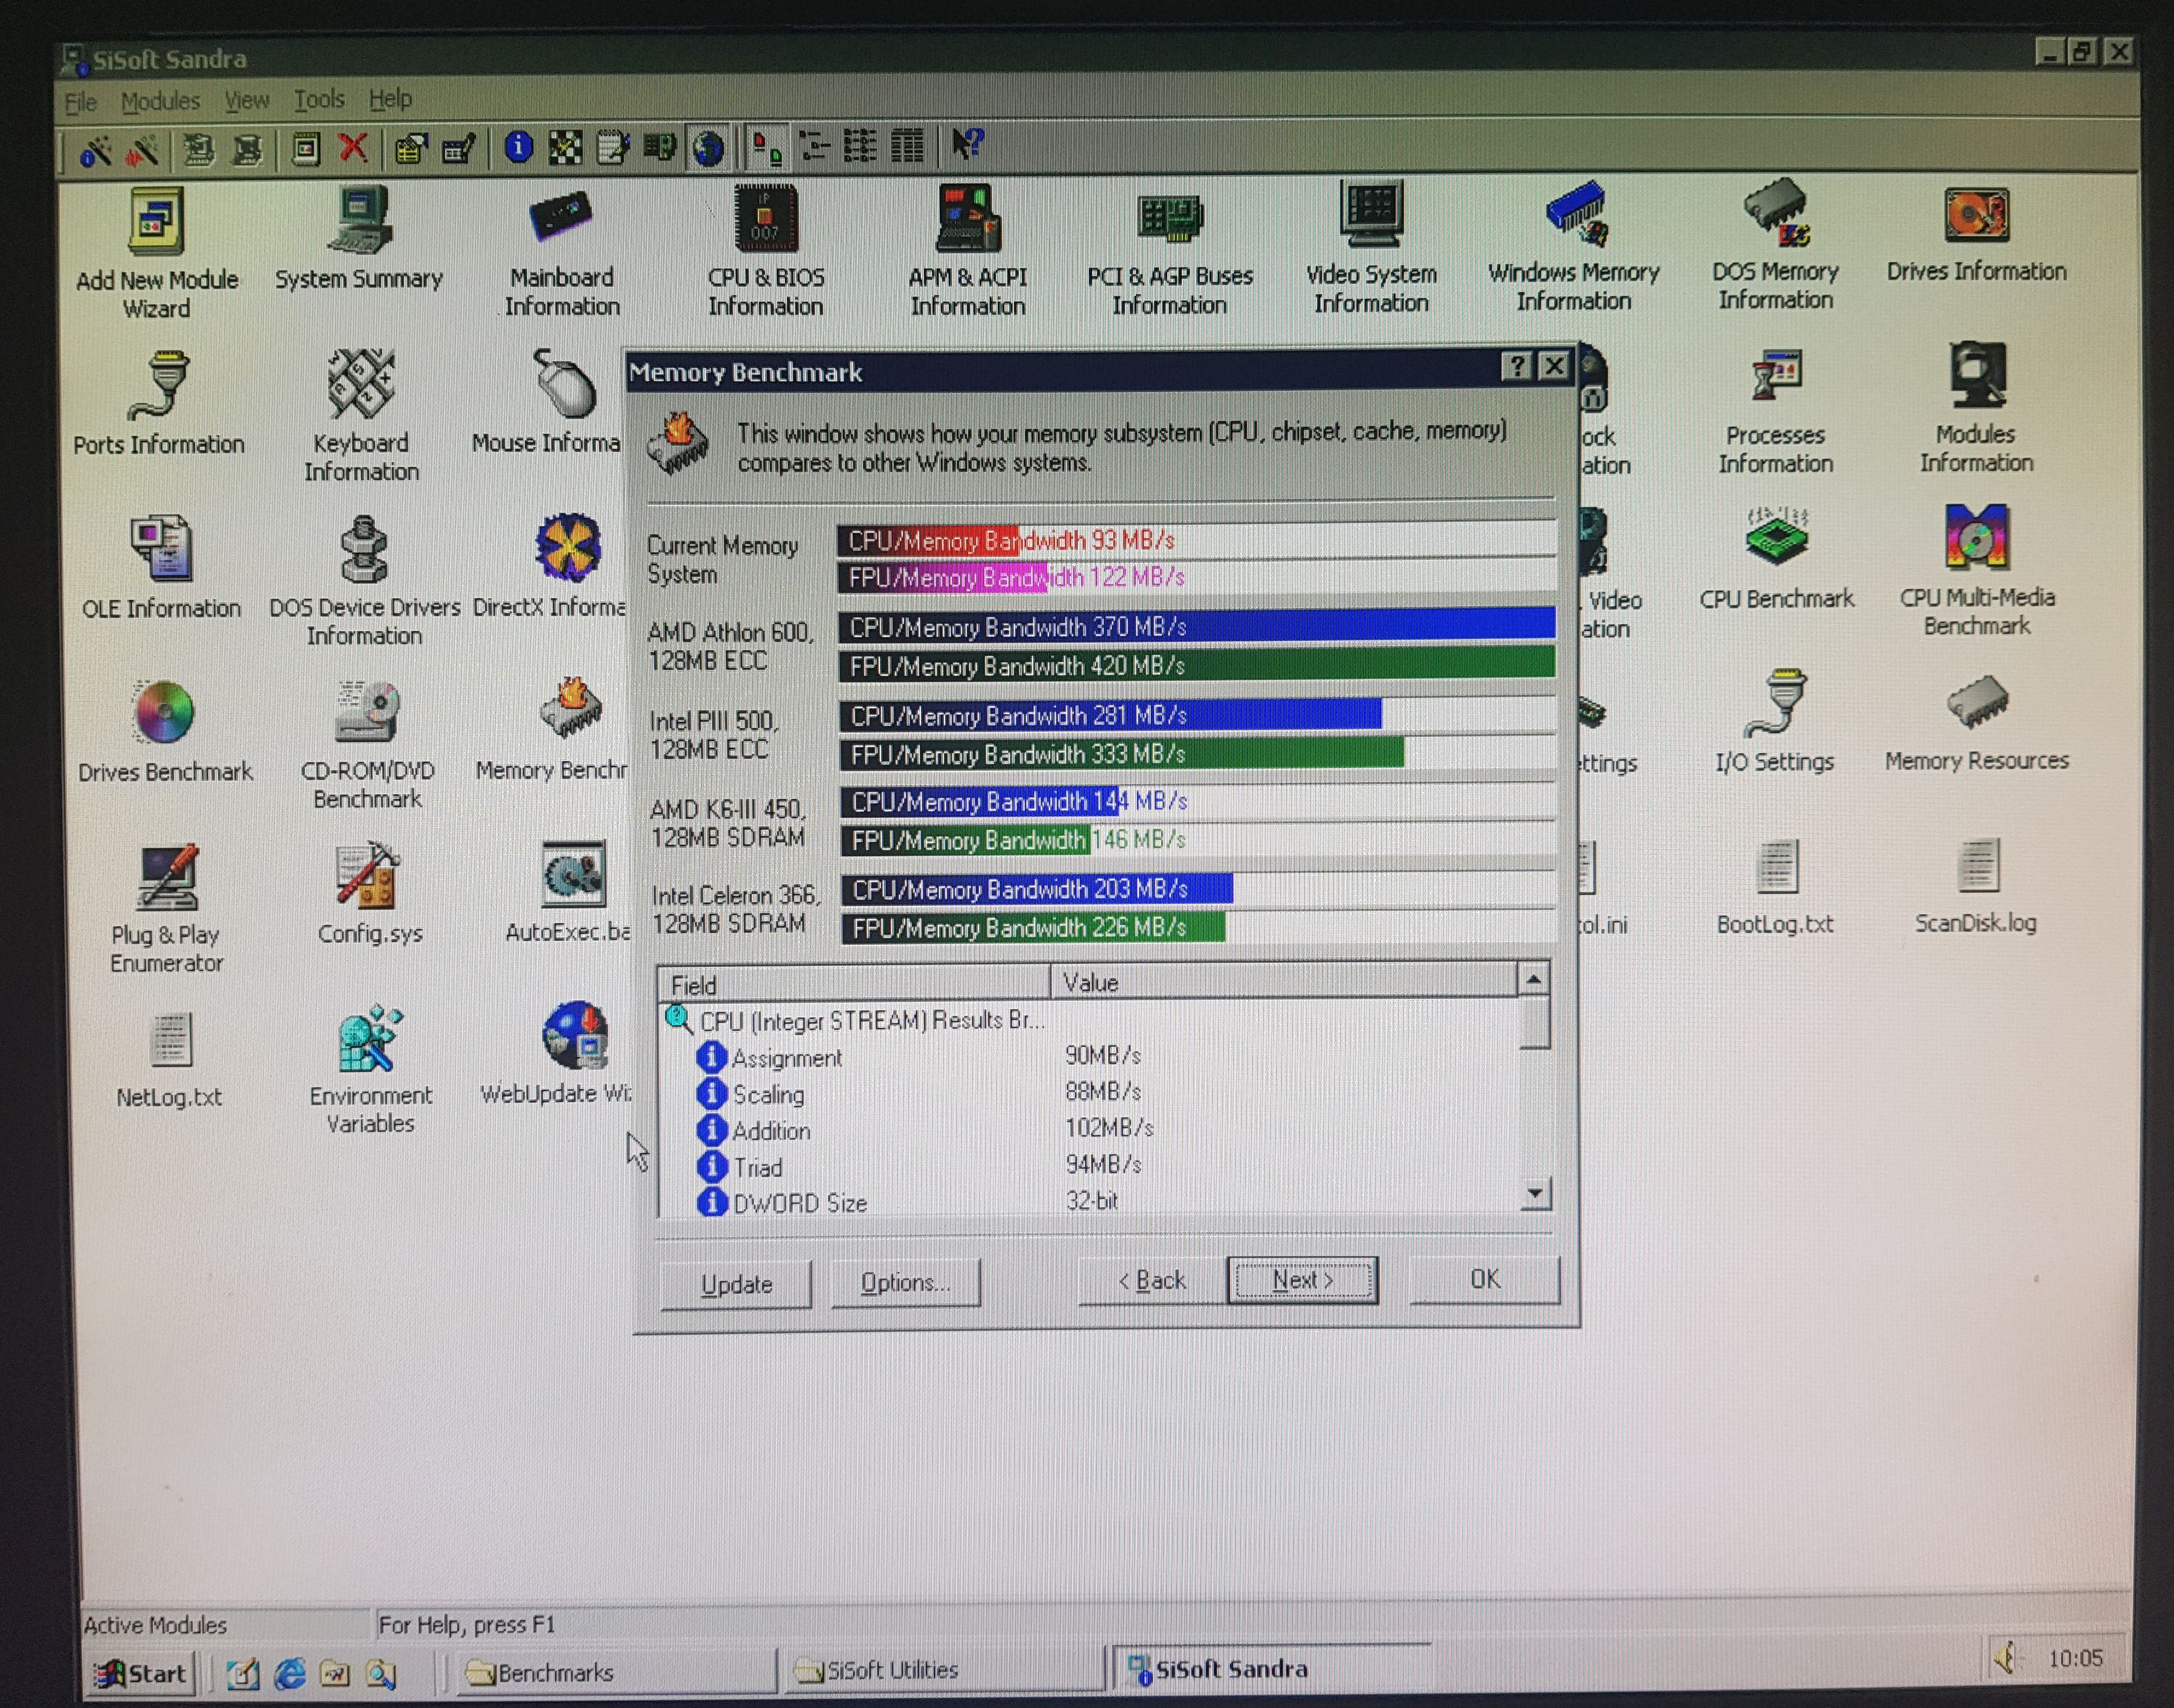Switch to details view toolbar icon
The image size is (2174, 1708).
pyautogui.click(x=907, y=146)
